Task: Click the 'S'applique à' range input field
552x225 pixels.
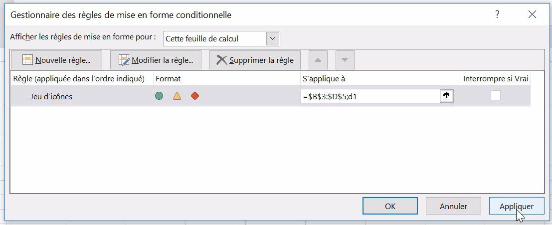Action: [x=369, y=96]
